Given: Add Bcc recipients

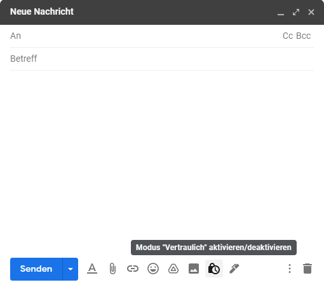Looking at the screenshot, I should (303, 36).
